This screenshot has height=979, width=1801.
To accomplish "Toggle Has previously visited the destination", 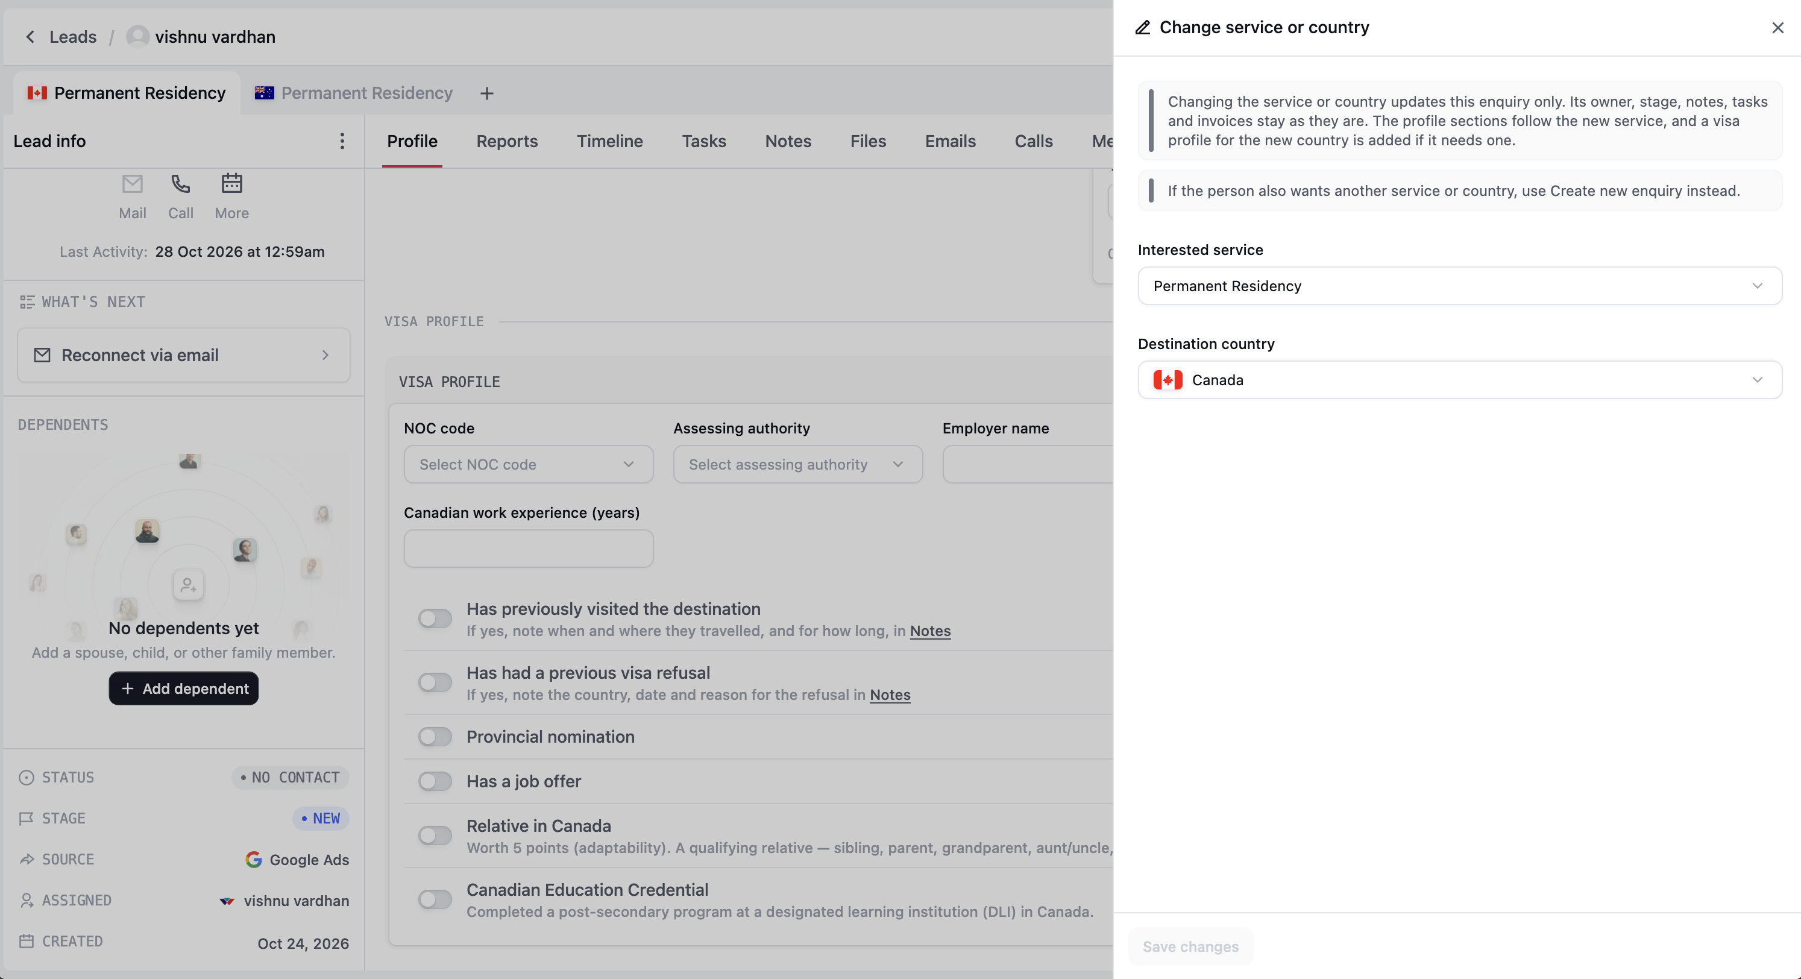I will coord(435,618).
